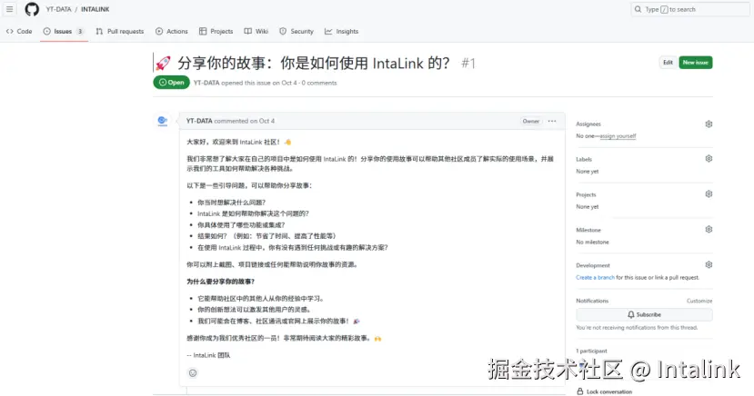The height and width of the screenshot is (396, 754).
Task: Open the comment options ellipsis menu
Action: pyautogui.click(x=552, y=121)
